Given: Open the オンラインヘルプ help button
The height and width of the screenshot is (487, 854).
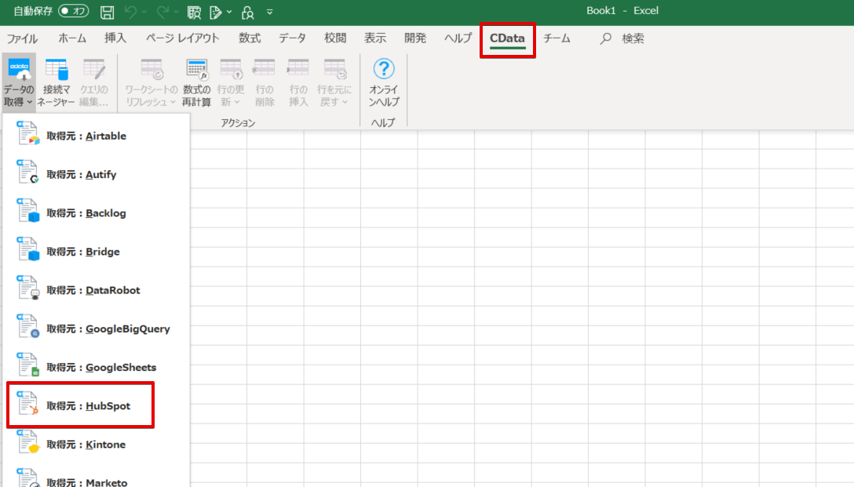Looking at the screenshot, I should point(384,82).
